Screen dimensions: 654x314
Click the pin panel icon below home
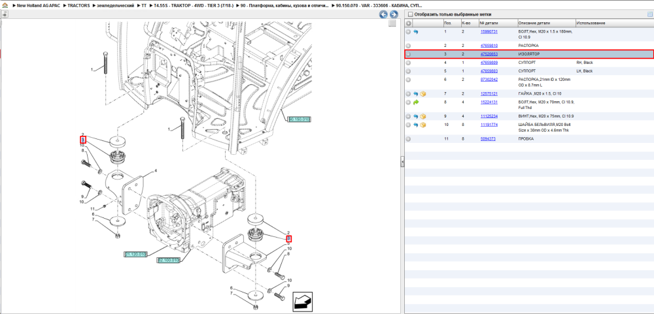point(5,14)
